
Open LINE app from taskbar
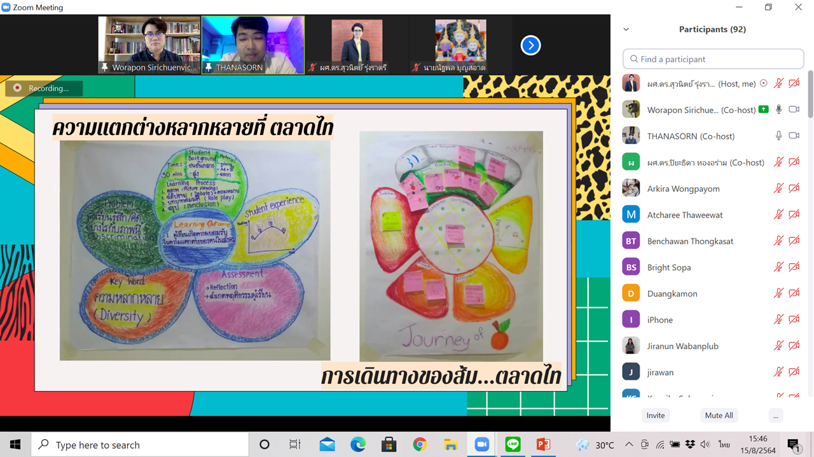pyautogui.click(x=513, y=444)
